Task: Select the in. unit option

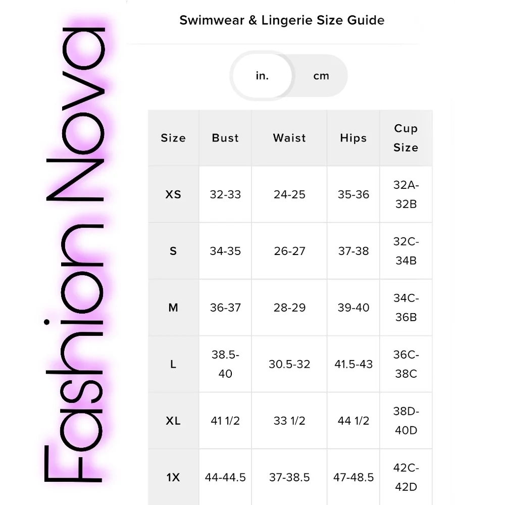Action: point(262,76)
